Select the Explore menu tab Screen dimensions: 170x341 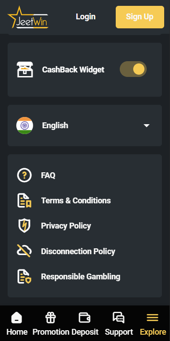153,323
